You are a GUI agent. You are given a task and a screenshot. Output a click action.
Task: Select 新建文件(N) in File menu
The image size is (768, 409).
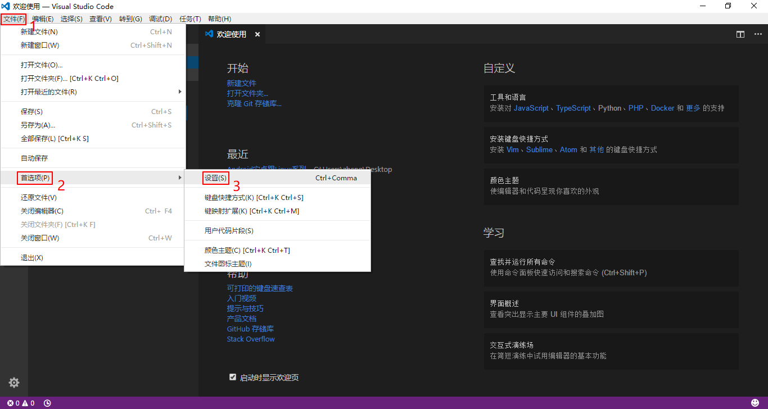93,31
